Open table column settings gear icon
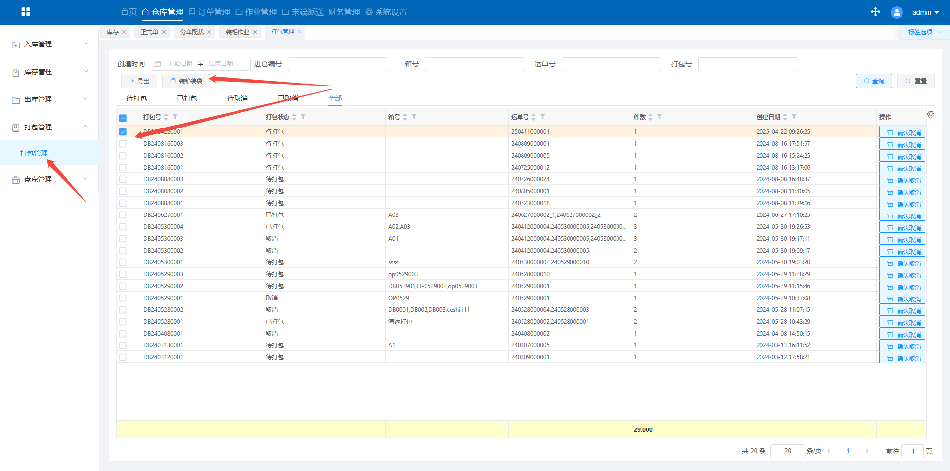Screen dimensions: 950x471 tap(931, 115)
